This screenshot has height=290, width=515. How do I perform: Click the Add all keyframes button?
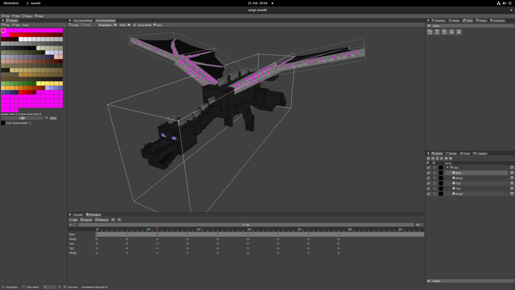pyautogui.click(x=86, y=220)
